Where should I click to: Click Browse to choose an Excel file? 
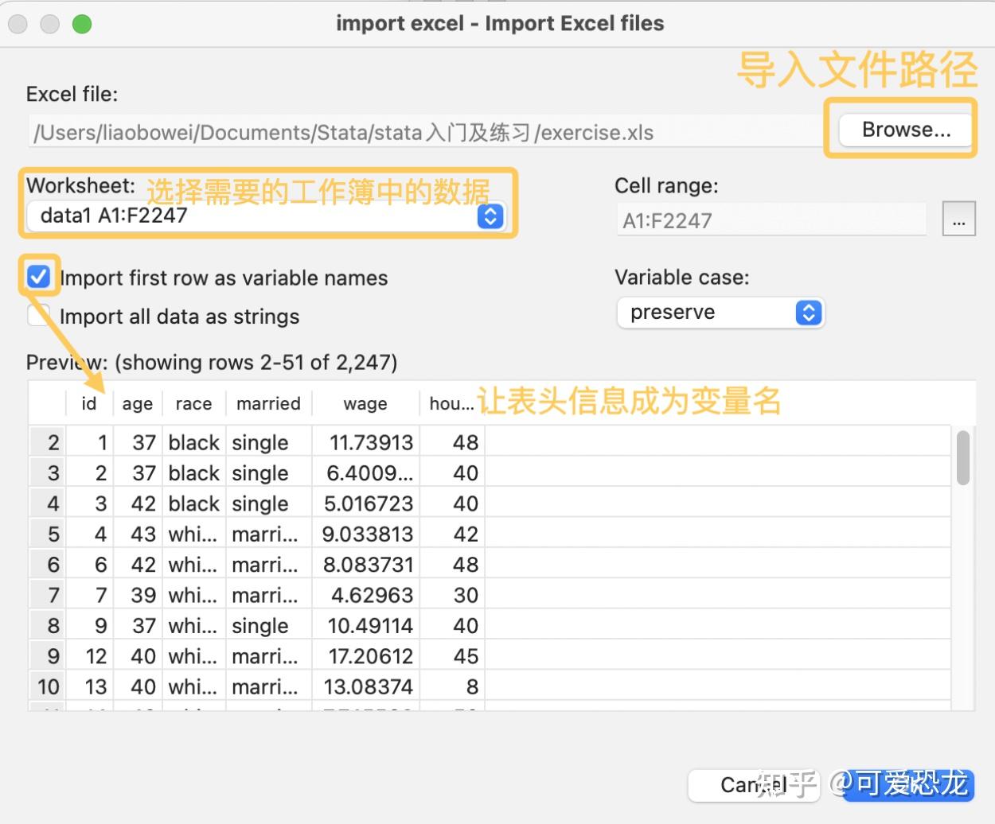click(902, 129)
